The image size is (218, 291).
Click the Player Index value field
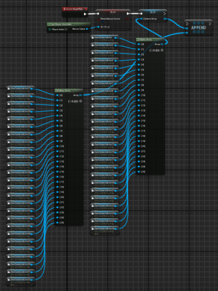click(x=67, y=29)
